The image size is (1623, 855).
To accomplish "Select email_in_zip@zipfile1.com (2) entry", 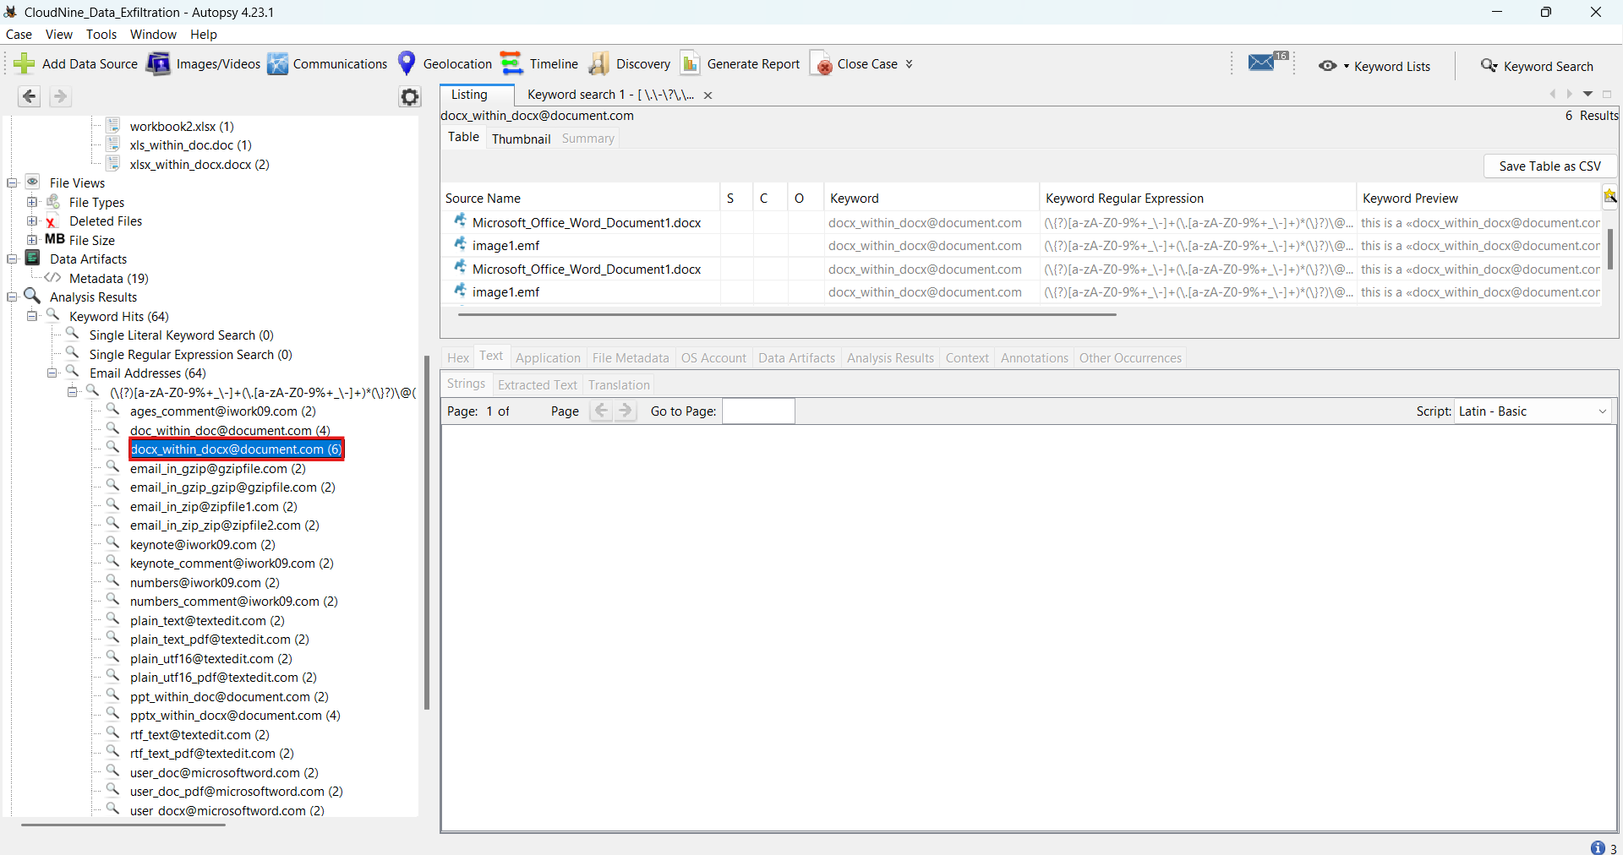I will point(214,507).
